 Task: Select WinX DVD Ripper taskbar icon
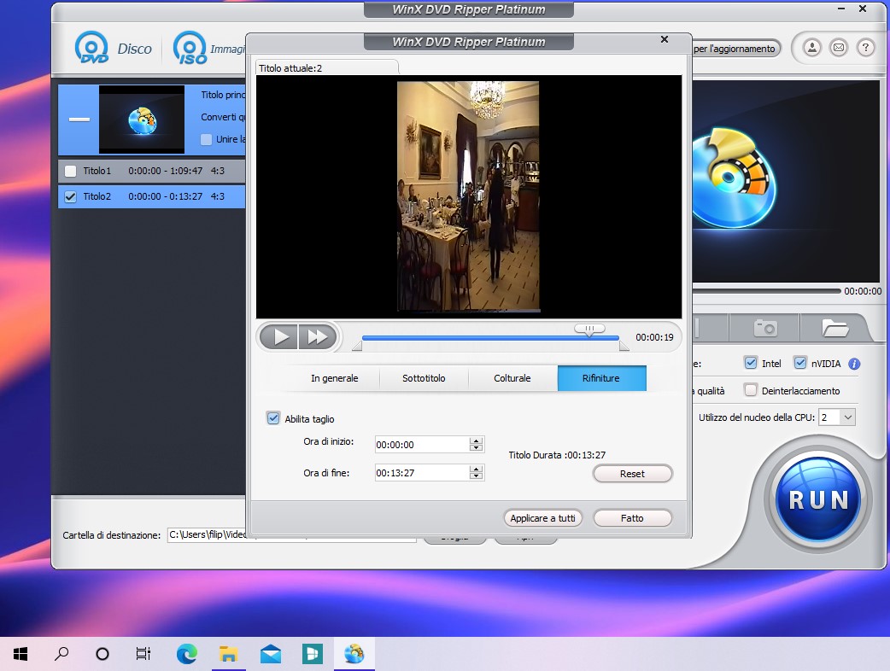pyautogui.click(x=354, y=654)
